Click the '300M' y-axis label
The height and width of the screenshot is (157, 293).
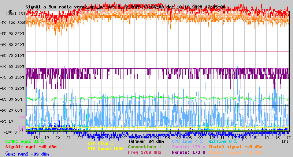click(x=22, y=23)
